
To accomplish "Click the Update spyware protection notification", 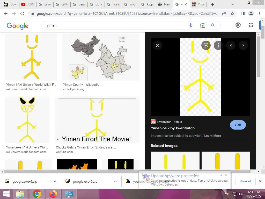I will [185, 180].
